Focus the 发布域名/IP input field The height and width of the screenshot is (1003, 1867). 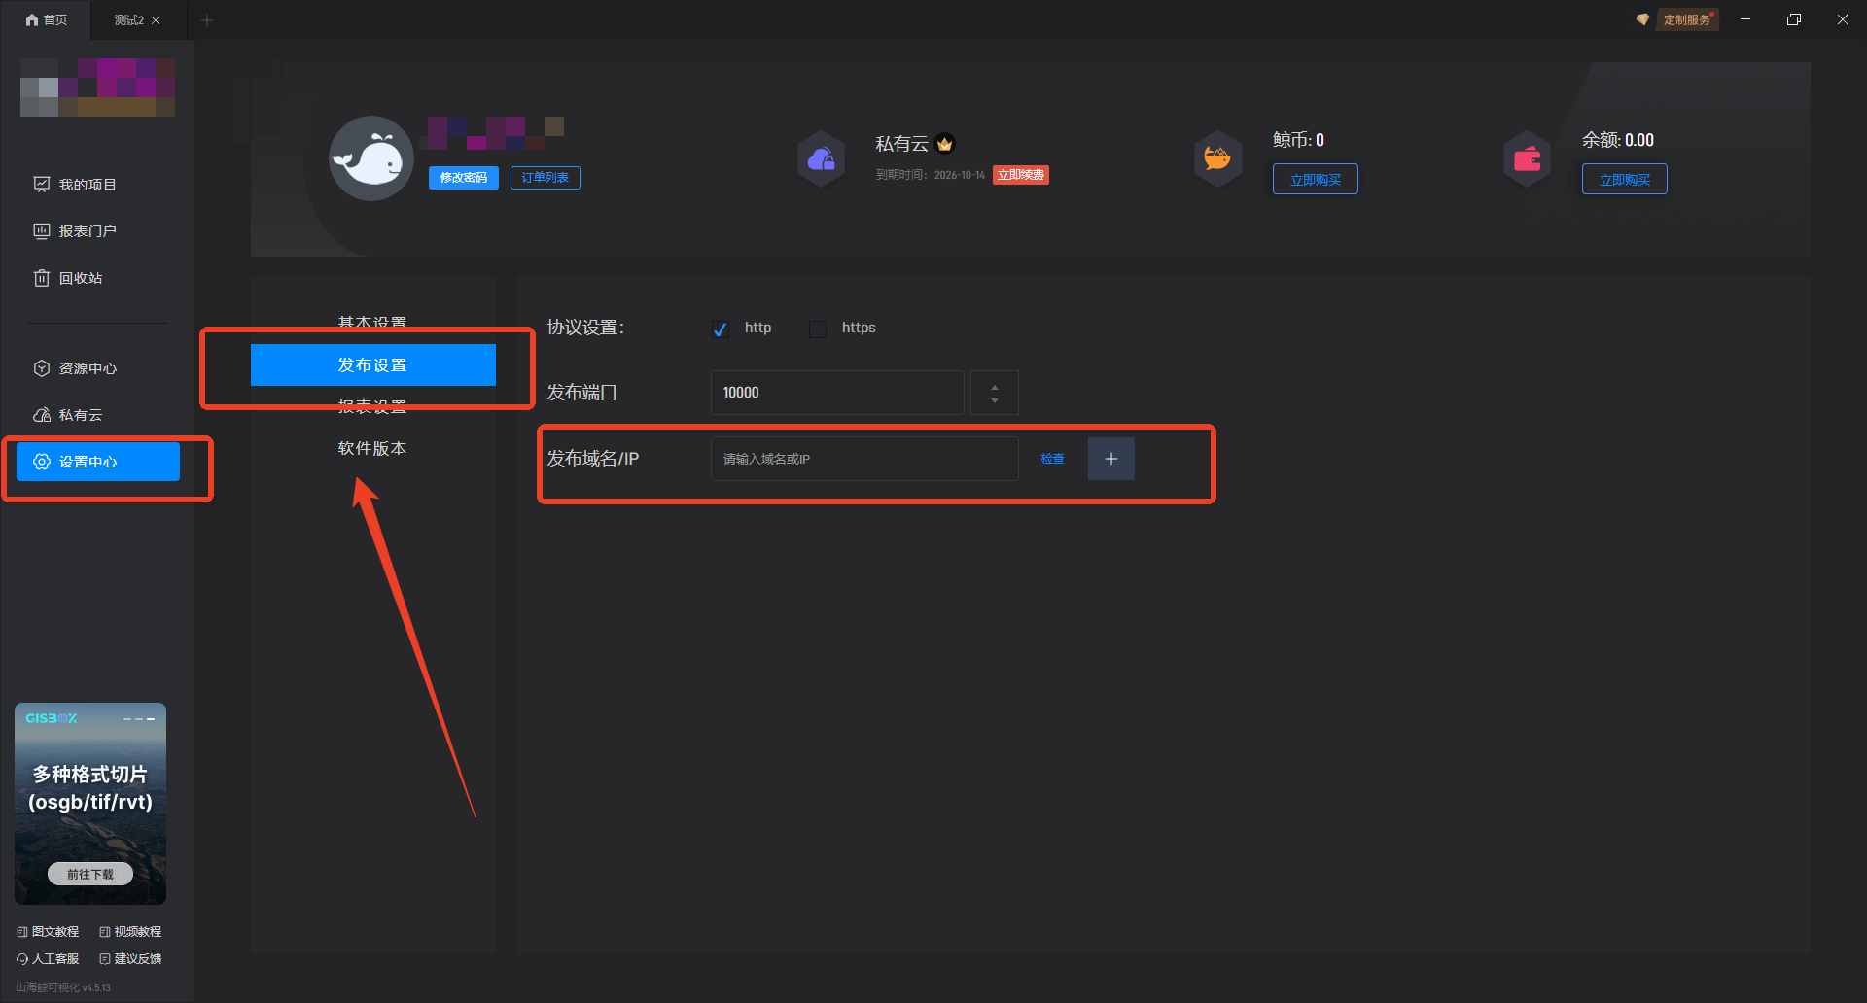coord(863,459)
